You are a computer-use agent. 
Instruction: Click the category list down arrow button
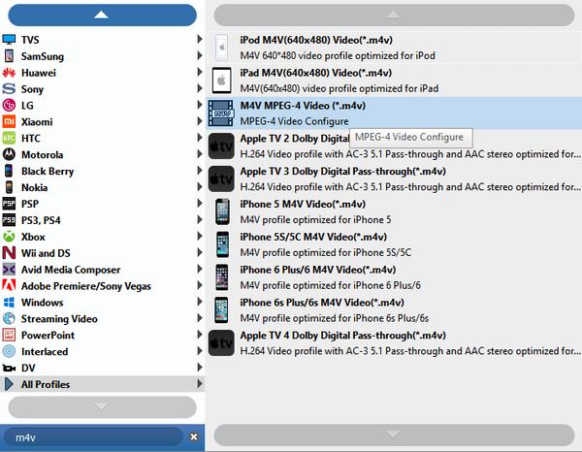102,407
